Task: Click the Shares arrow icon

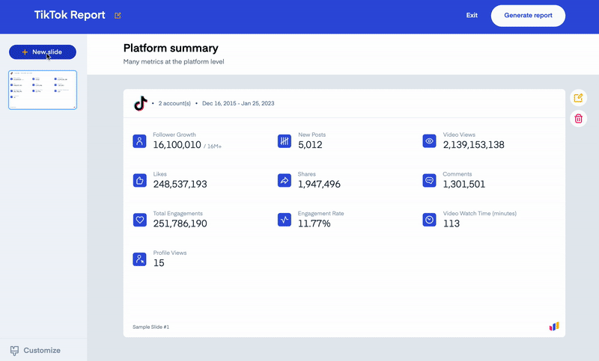Action: (285, 180)
